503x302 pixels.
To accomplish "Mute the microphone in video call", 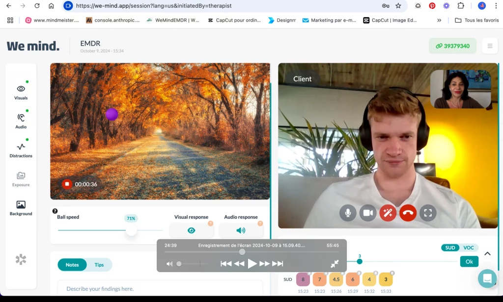I will coord(348,213).
